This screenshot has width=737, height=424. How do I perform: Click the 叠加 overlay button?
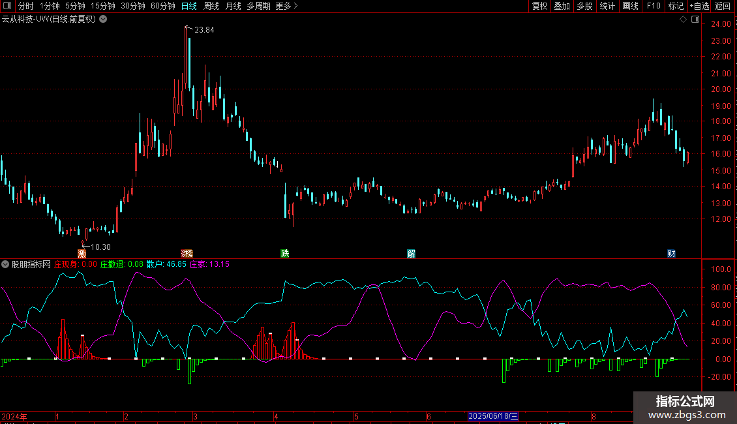562,6
